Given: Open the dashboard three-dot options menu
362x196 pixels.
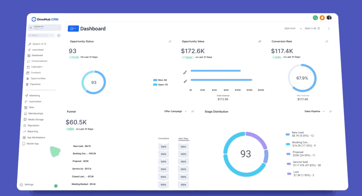Looking at the screenshot, I should 329,28.
